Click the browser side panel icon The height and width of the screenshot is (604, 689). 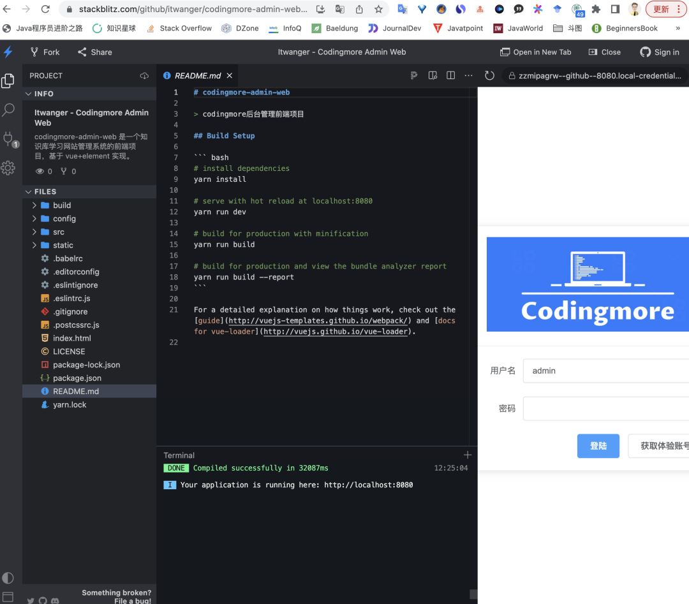point(615,9)
